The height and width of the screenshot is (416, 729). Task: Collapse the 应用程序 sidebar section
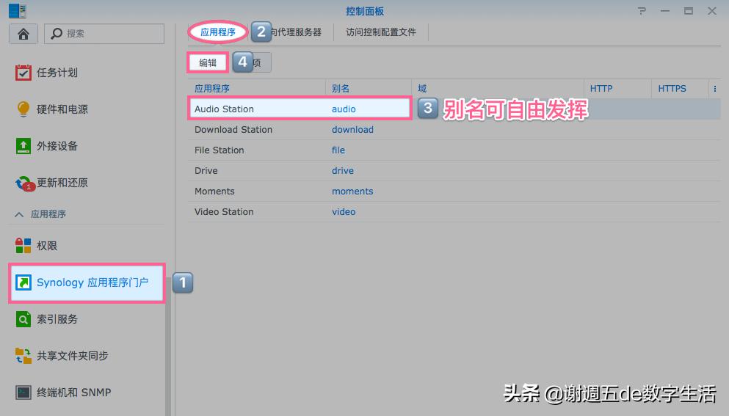pos(19,214)
